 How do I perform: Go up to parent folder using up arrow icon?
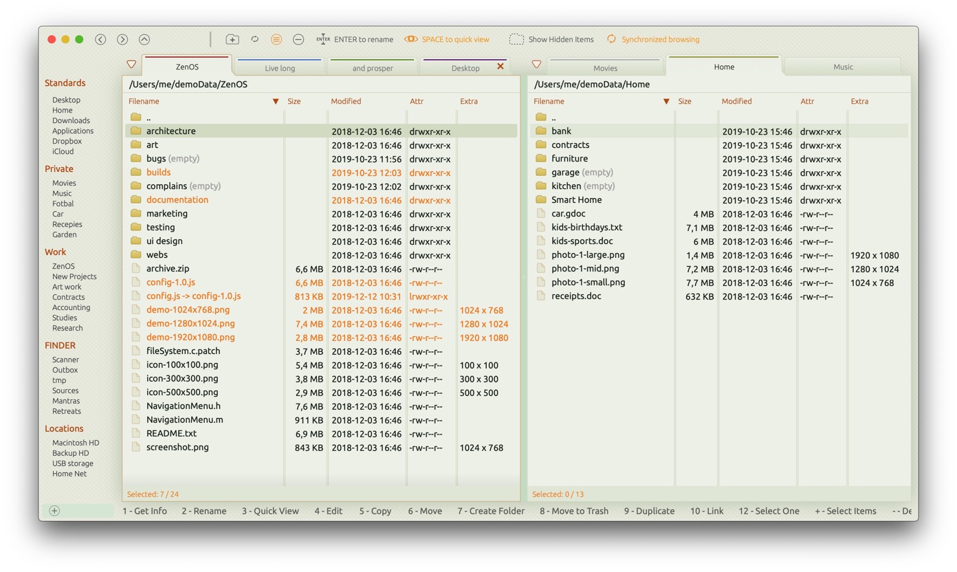pos(144,40)
